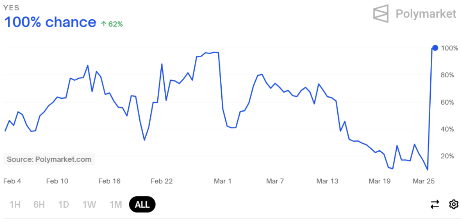Choose the 1W time range
This screenshot has height=222, width=461.
point(89,204)
